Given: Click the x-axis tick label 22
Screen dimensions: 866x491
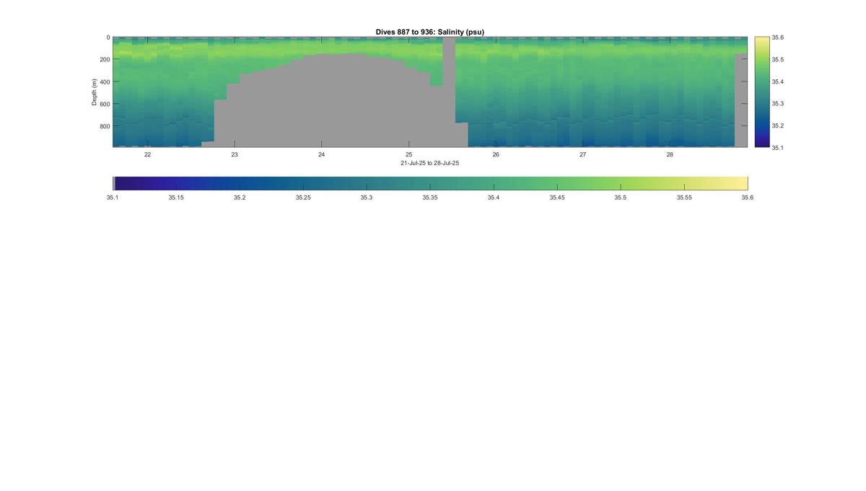Looking at the screenshot, I should [147, 154].
